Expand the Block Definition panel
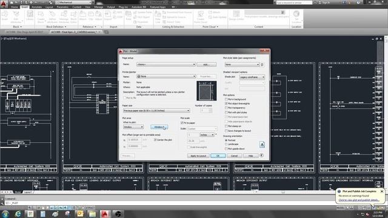This screenshot has width=388, height=218. (x=56, y=27)
